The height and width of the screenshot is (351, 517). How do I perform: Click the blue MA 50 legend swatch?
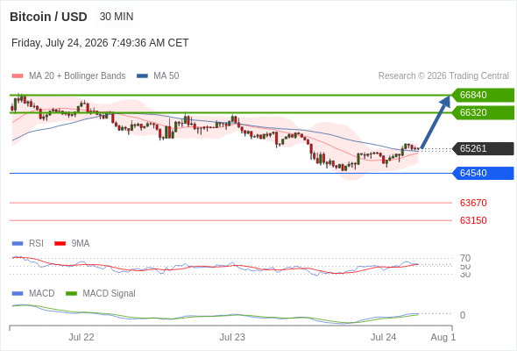(142, 76)
